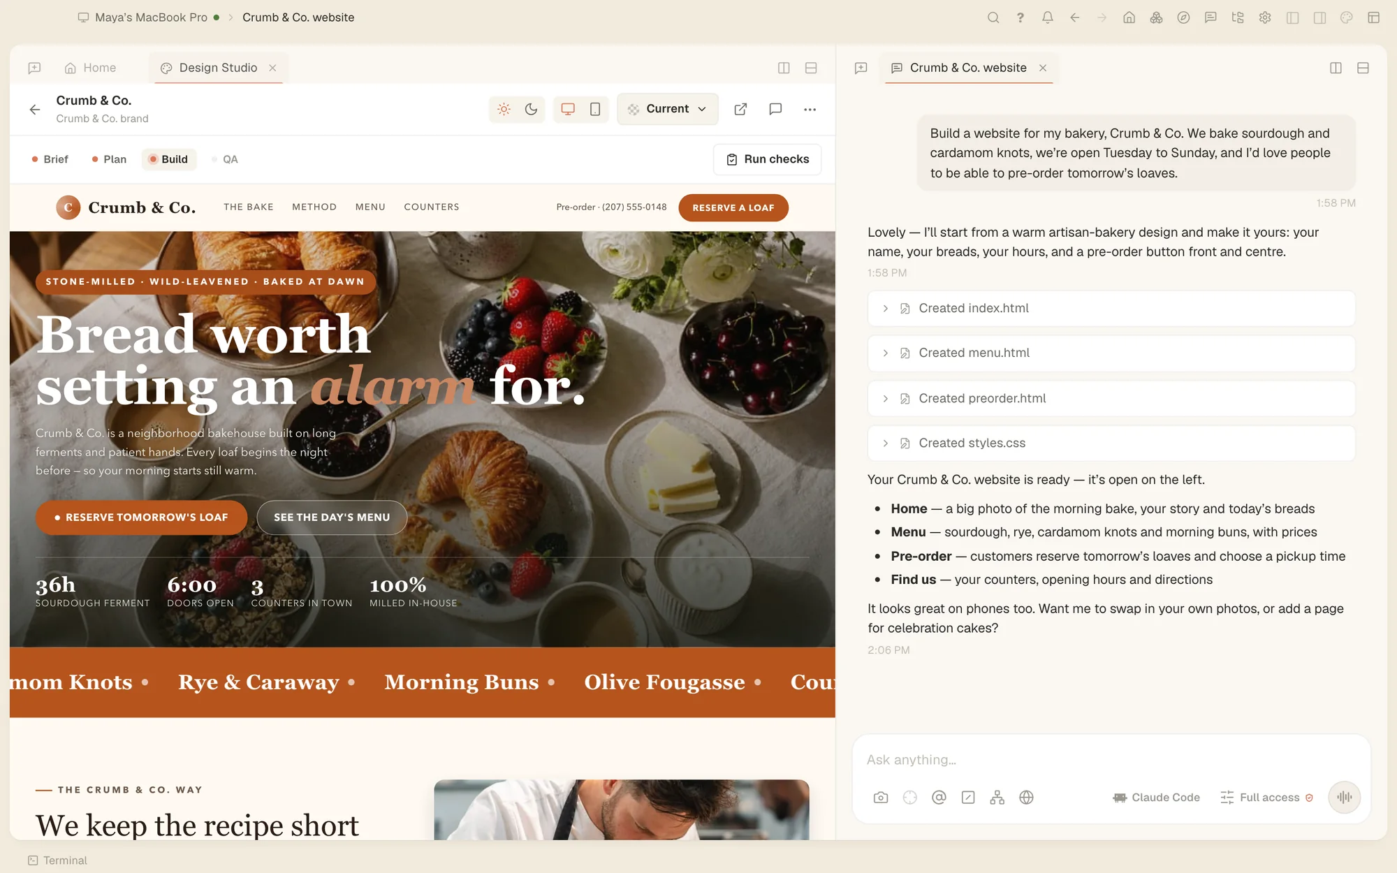Image resolution: width=1397 pixels, height=873 pixels.
Task: Expand the Created preorder.html row
Action: click(x=1111, y=398)
